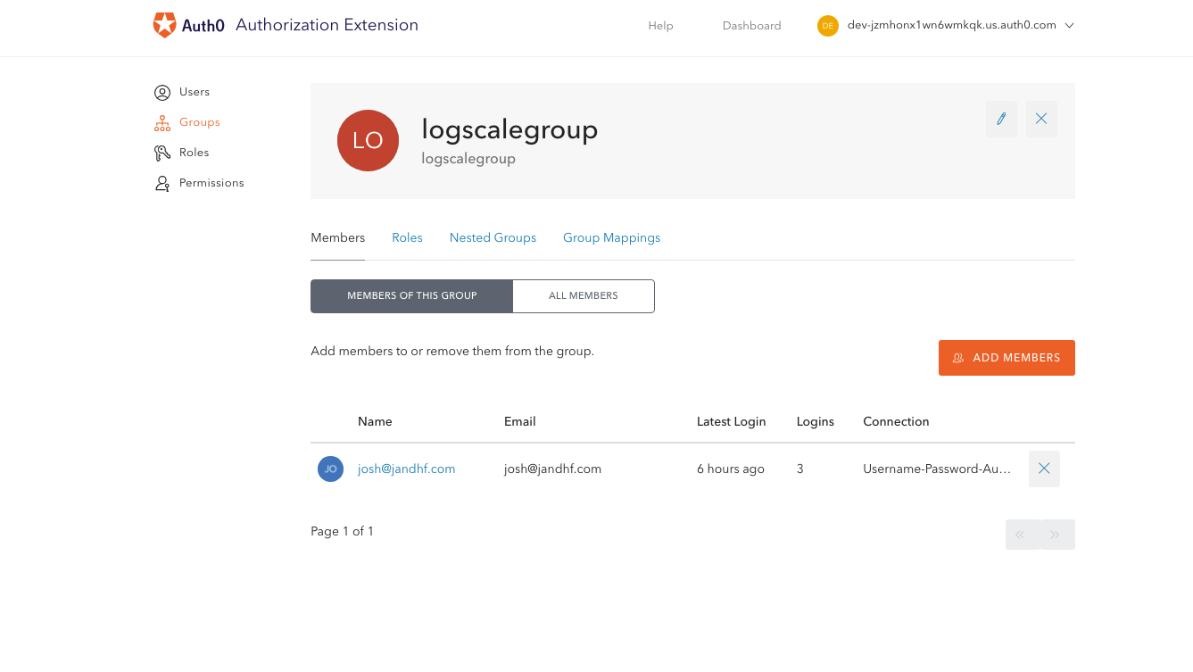
Task: Select MEMBERS OF THIS GROUP view
Action: (411, 295)
